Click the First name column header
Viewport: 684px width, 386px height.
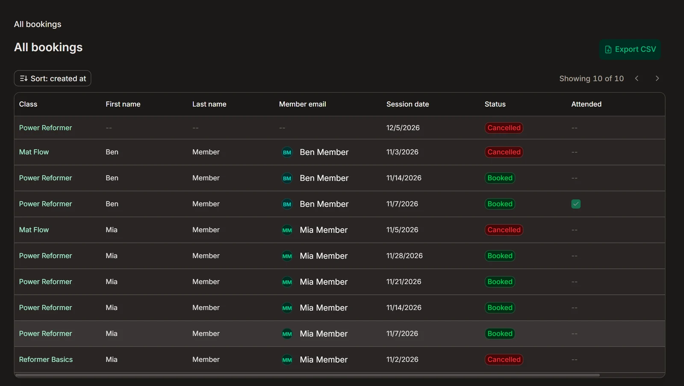coord(123,104)
